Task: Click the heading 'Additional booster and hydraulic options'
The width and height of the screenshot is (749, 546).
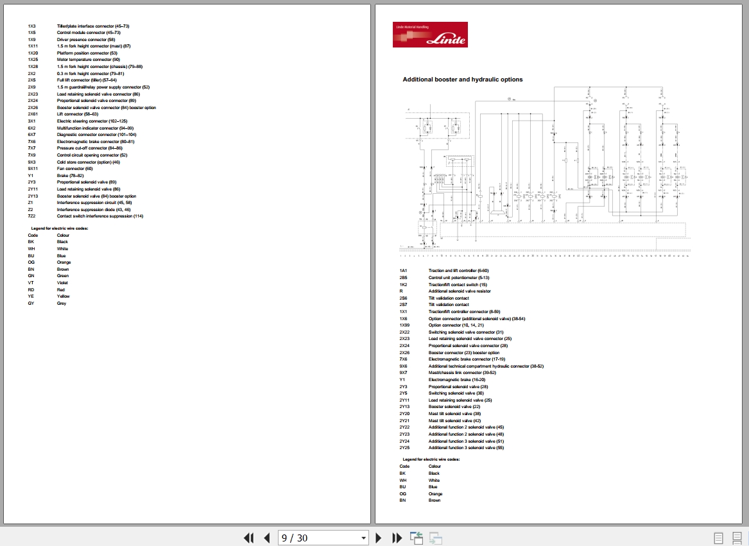Action: [x=462, y=80]
